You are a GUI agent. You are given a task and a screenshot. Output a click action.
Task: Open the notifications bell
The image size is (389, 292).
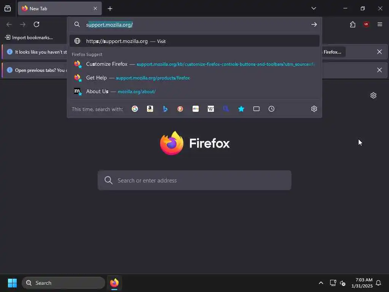[378, 283]
